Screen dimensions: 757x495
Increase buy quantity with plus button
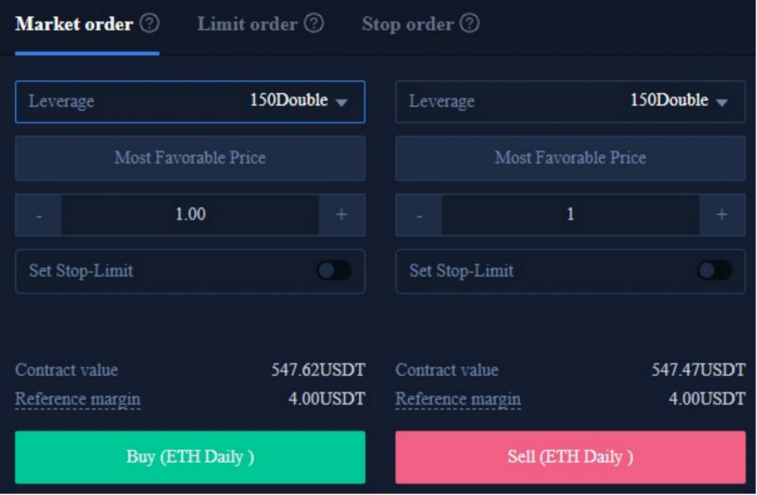tap(342, 215)
